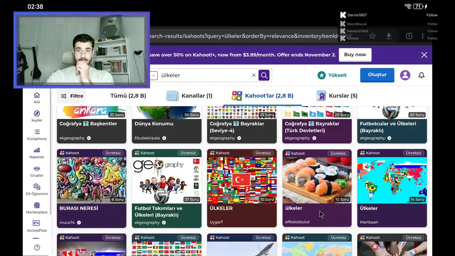
Task: Close the Kahoot!+ promo banner
Action: 424,55
